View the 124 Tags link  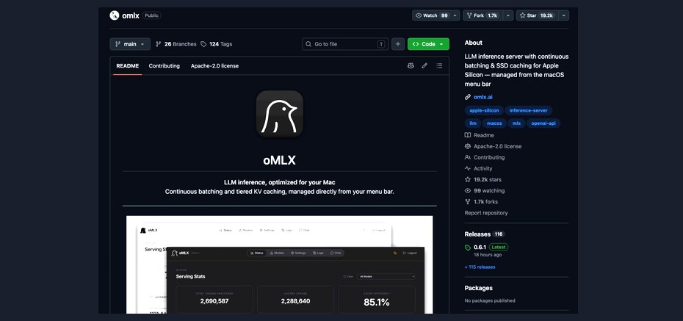coord(217,44)
